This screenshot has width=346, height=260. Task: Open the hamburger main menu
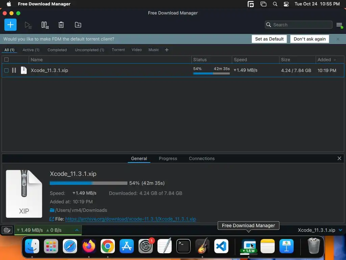click(339, 25)
